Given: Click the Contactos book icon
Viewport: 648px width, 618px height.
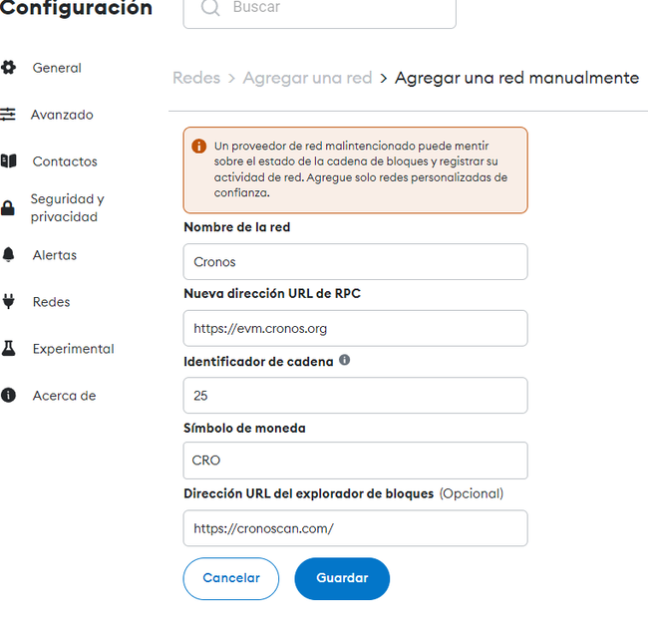Looking at the screenshot, I should click(x=9, y=161).
